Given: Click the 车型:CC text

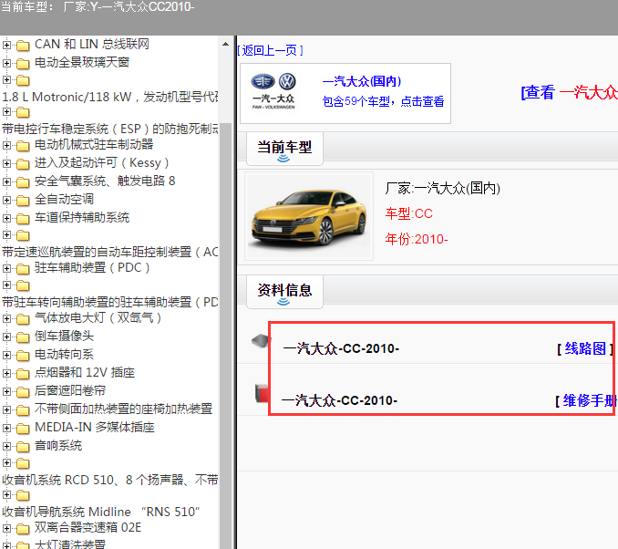Looking at the screenshot, I should tap(409, 213).
